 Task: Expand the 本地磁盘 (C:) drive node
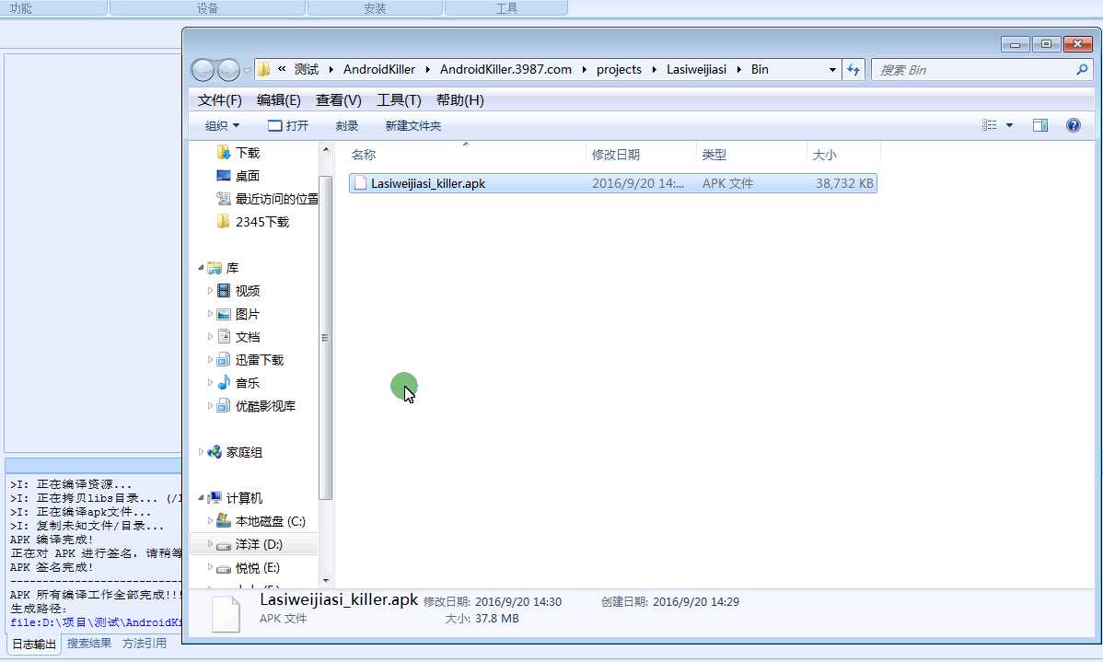210,521
